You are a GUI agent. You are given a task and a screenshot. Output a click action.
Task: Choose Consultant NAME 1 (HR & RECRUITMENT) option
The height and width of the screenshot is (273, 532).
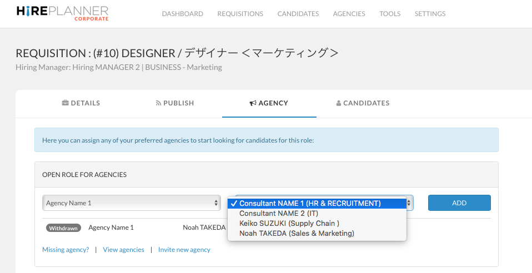tap(310, 204)
